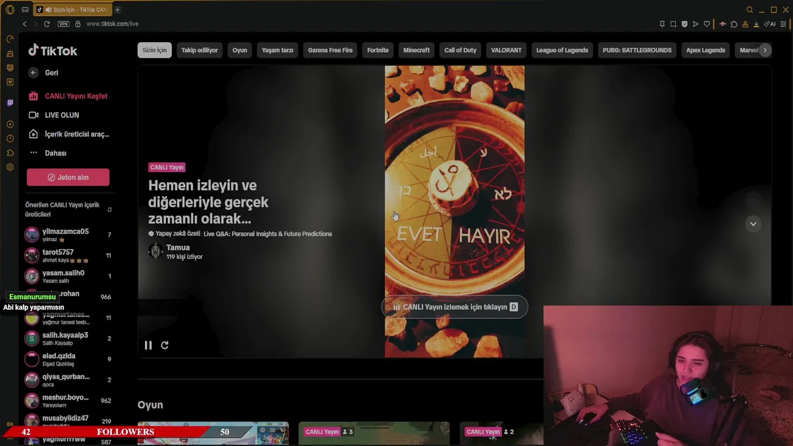Select the PUBG: BATTLEGROUNDS tab
The height and width of the screenshot is (446, 793).
(x=637, y=50)
